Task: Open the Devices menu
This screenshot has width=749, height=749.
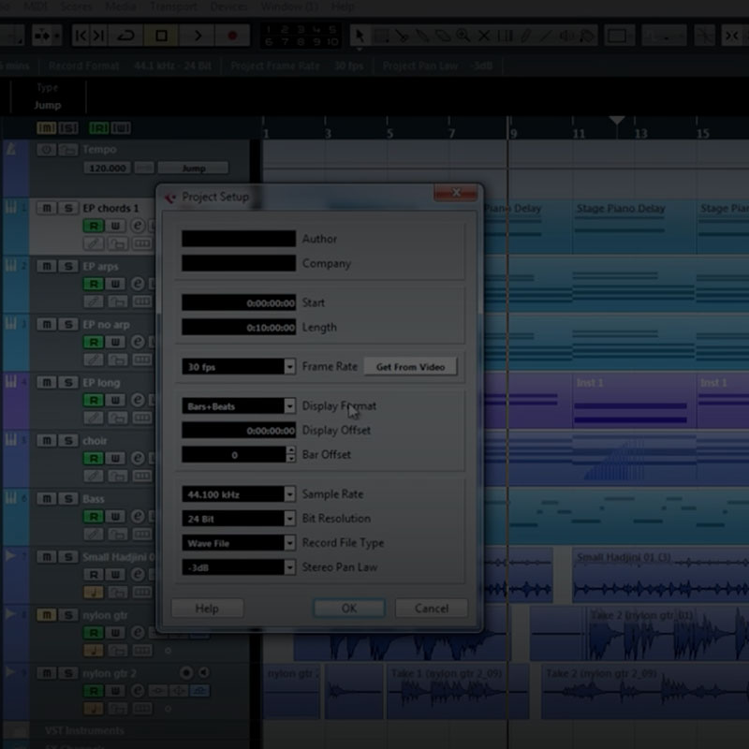Action: click(x=228, y=7)
